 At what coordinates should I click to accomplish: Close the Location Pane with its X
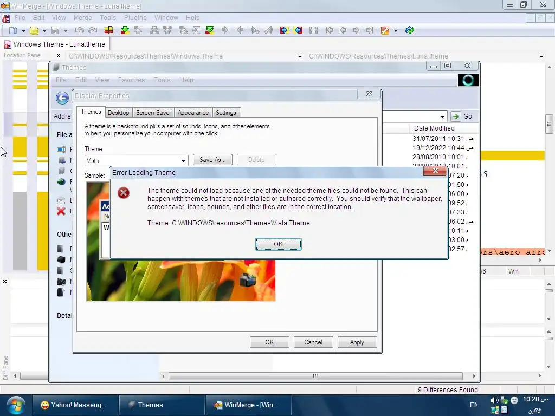click(59, 56)
